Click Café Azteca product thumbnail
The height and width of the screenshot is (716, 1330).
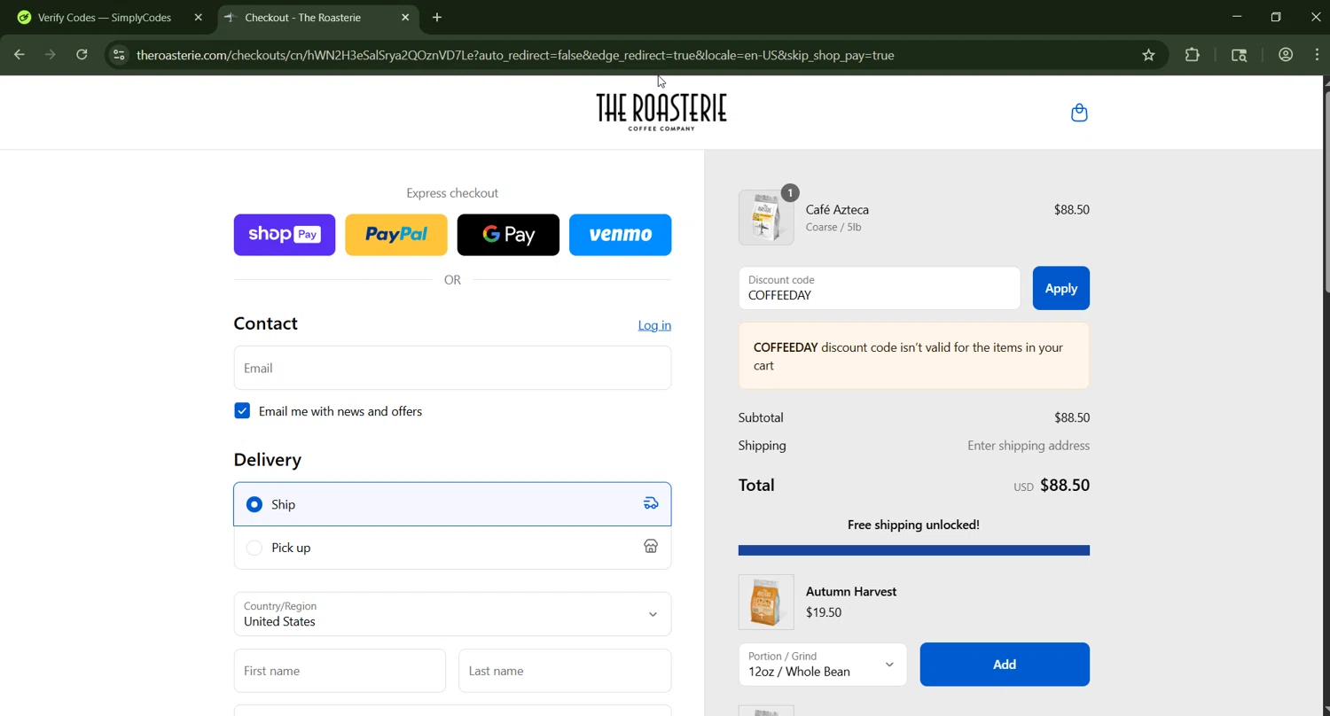click(x=766, y=217)
